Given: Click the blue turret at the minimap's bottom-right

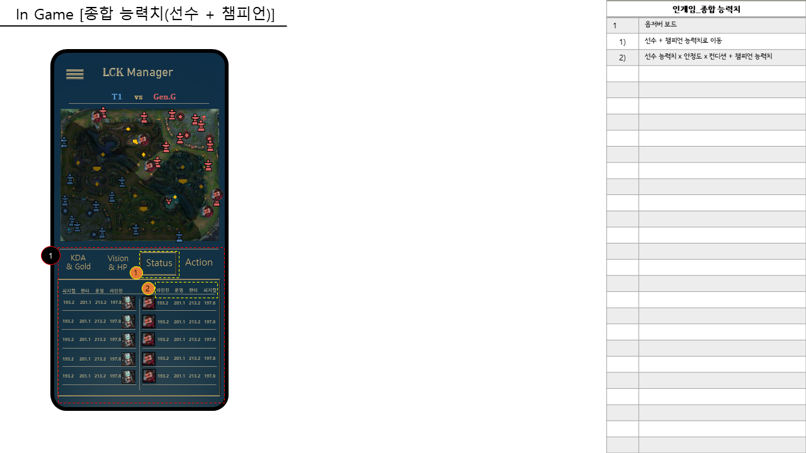Looking at the screenshot, I should pyautogui.click(x=179, y=236).
